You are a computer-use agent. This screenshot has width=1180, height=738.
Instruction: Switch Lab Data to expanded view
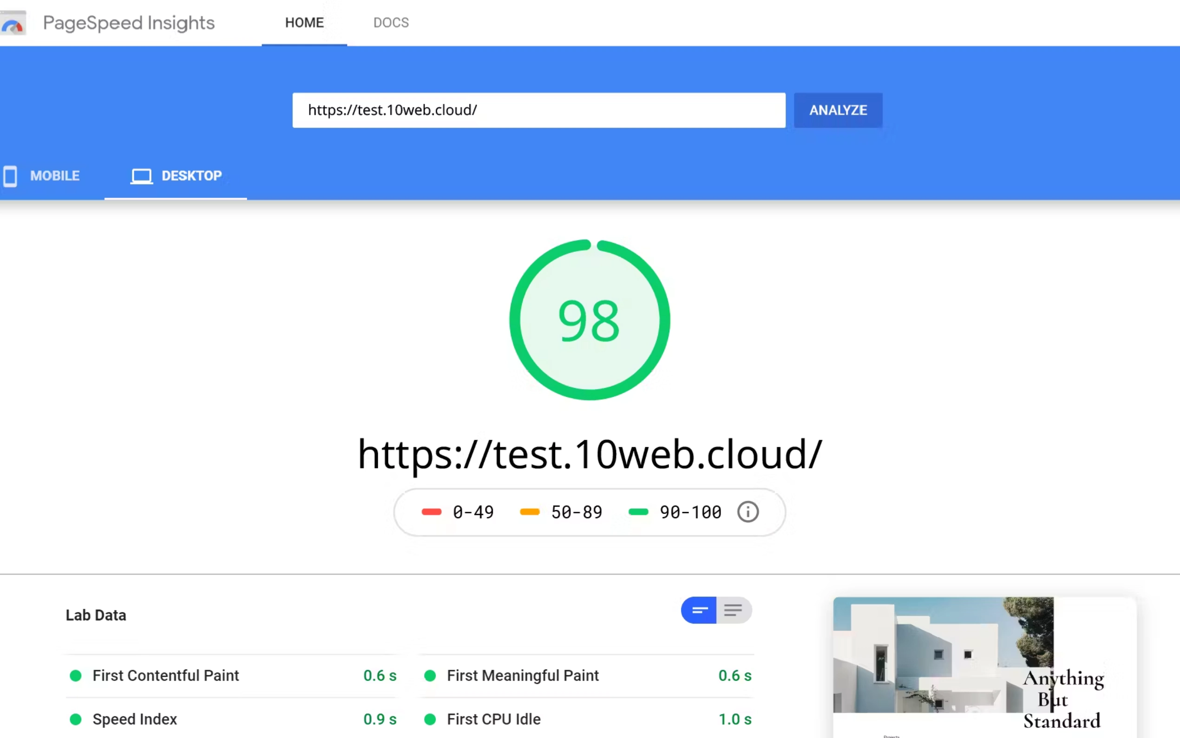point(733,610)
